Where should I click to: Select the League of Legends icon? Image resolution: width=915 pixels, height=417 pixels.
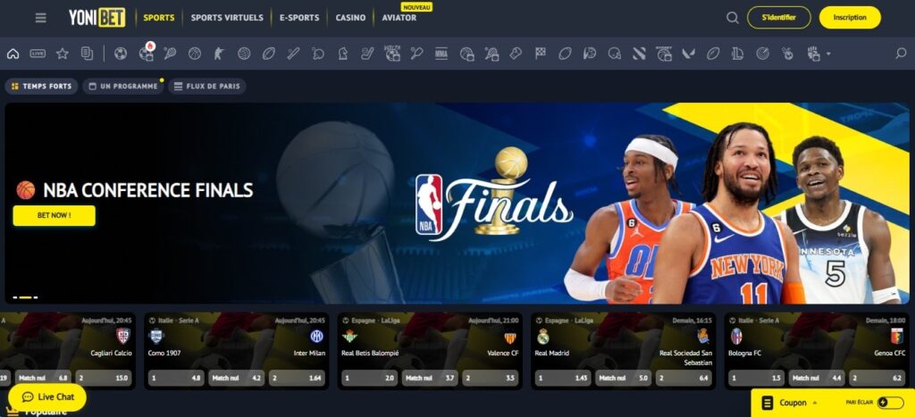coord(737,54)
